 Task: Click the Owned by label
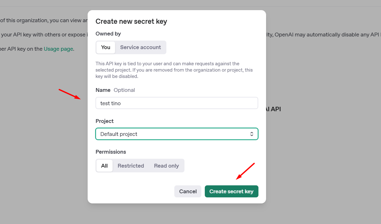108,34
